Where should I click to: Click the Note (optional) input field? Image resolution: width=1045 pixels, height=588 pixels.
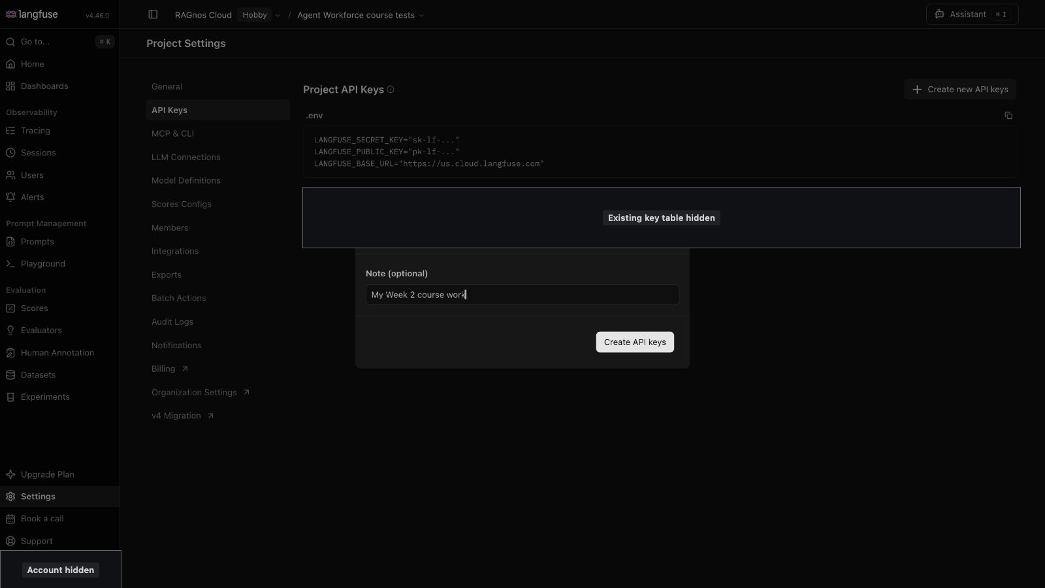(x=522, y=295)
